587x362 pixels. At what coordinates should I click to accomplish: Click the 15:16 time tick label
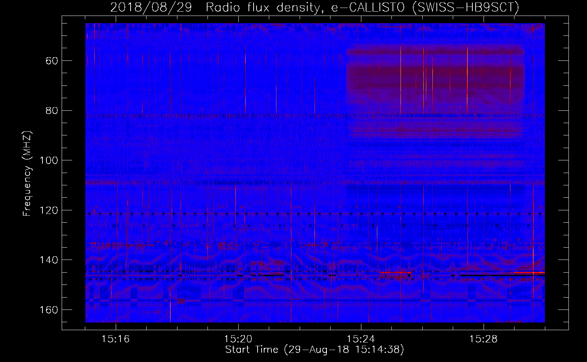(116, 339)
